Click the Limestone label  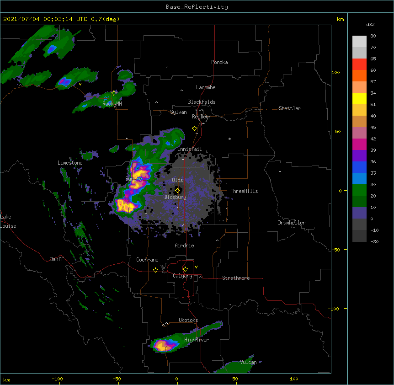coord(70,163)
